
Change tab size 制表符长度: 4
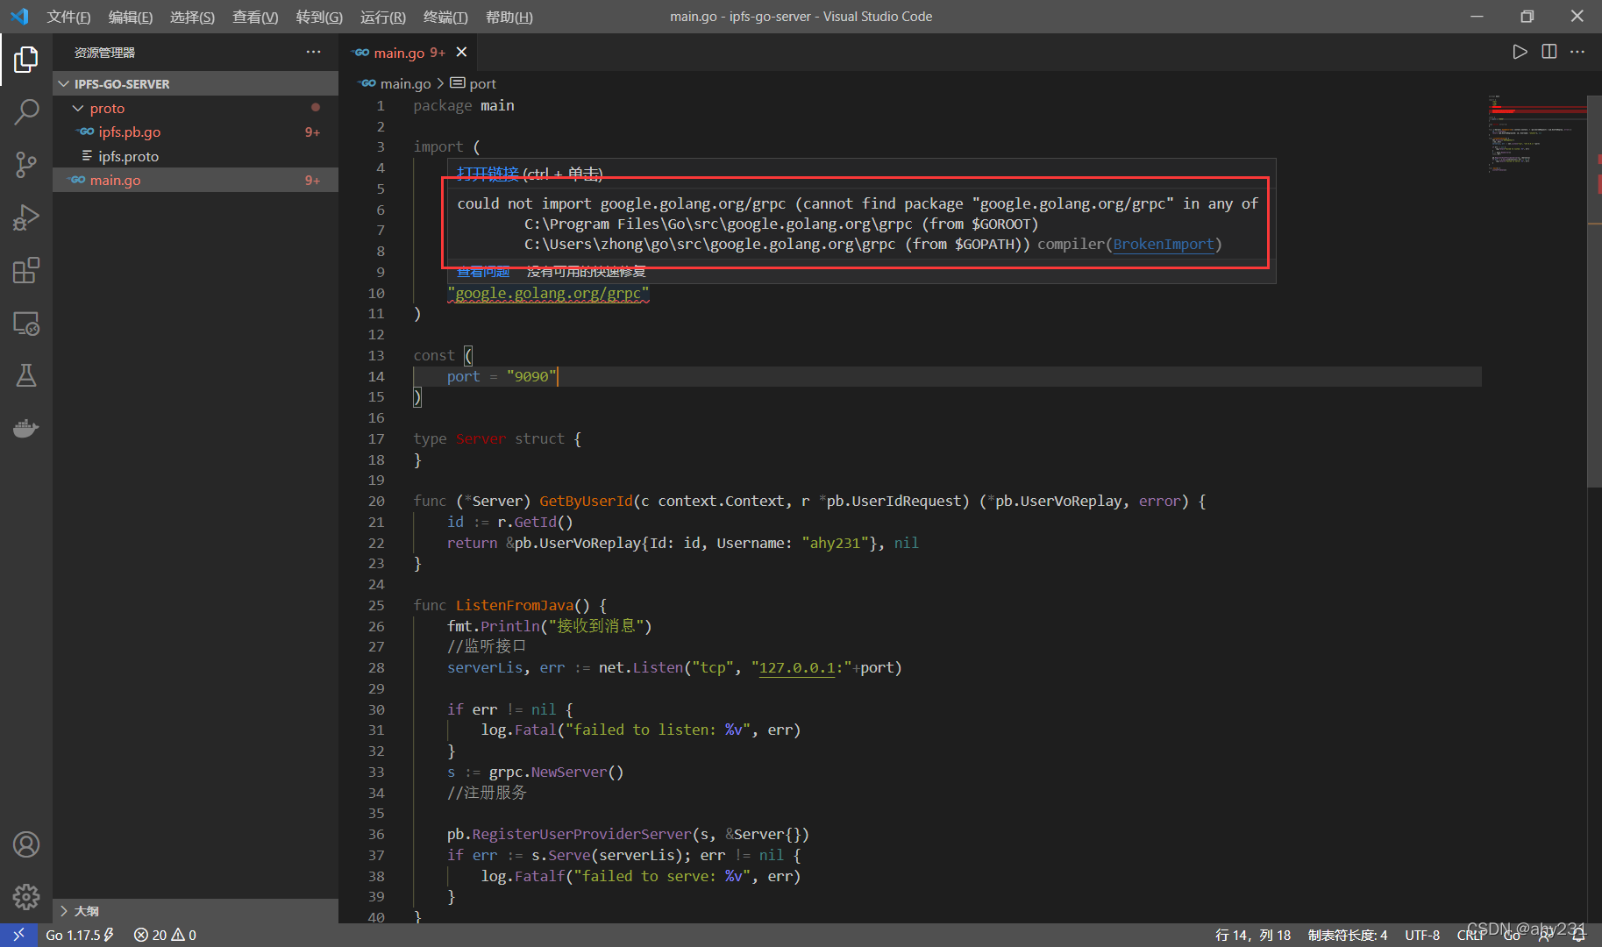click(1348, 935)
